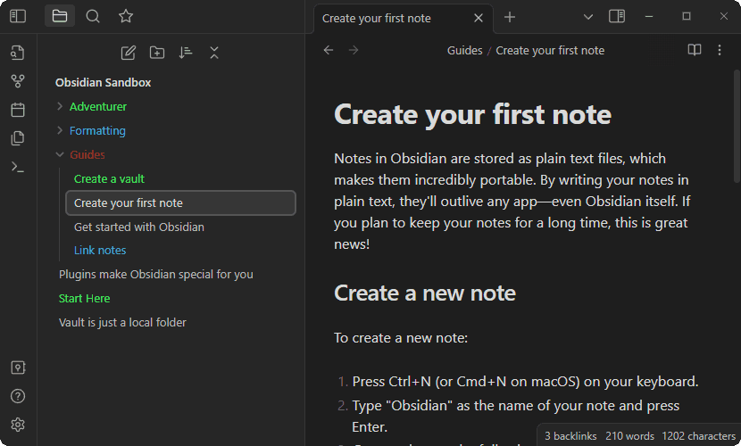This screenshot has width=741, height=446.
Task: Navigate forward arrow
Action: coord(354,50)
